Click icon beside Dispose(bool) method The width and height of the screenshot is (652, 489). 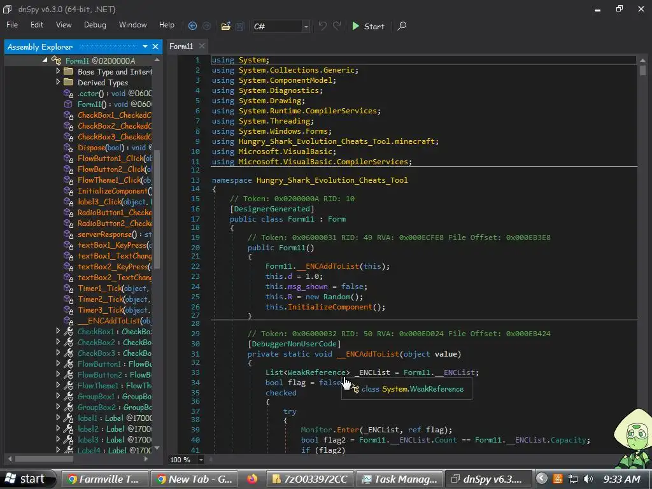[x=68, y=148]
